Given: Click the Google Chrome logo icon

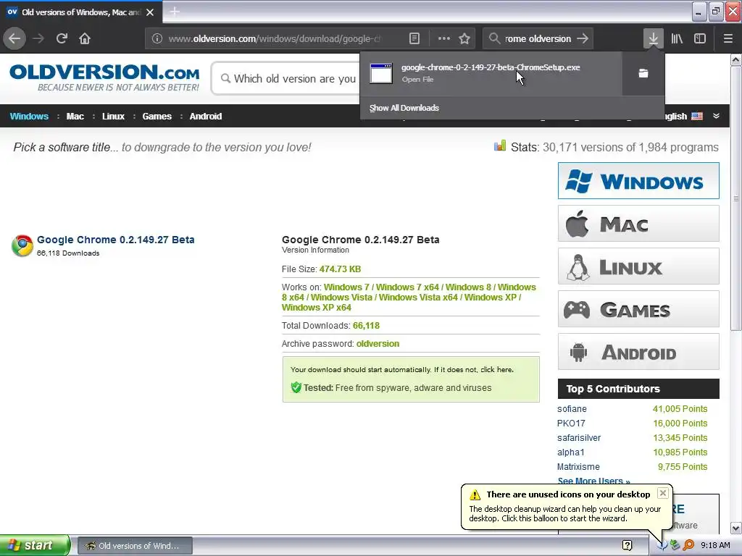Looking at the screenshot, I should [x=22, y=245].
